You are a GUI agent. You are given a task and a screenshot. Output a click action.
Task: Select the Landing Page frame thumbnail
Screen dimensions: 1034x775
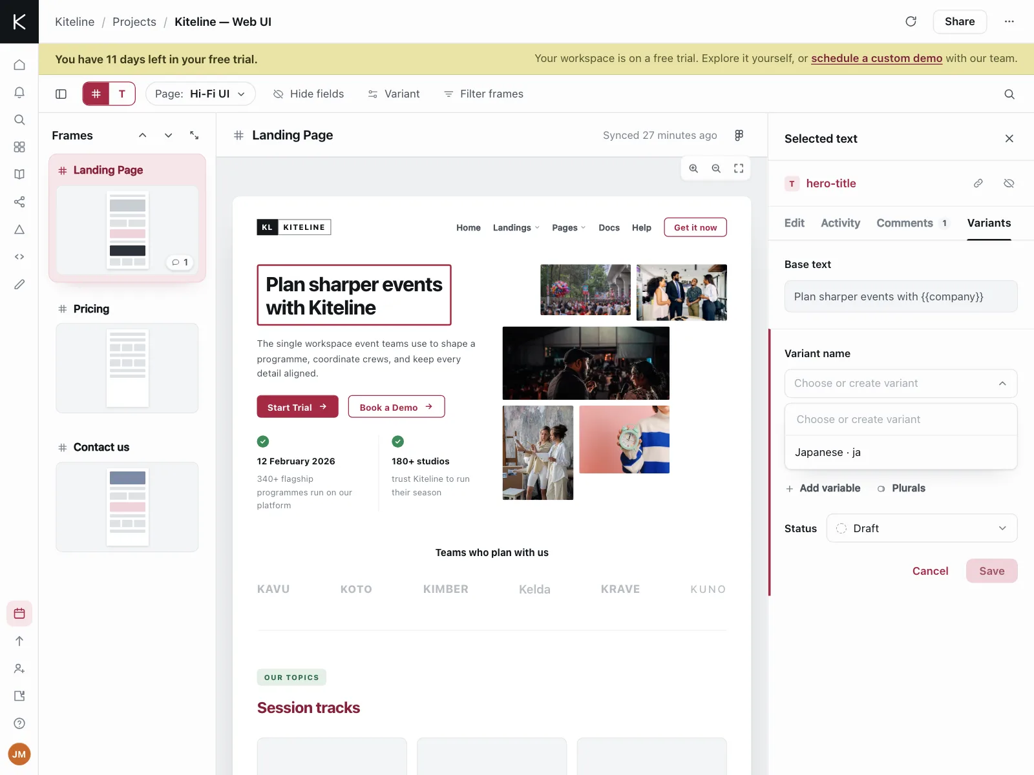click(127, 230)
